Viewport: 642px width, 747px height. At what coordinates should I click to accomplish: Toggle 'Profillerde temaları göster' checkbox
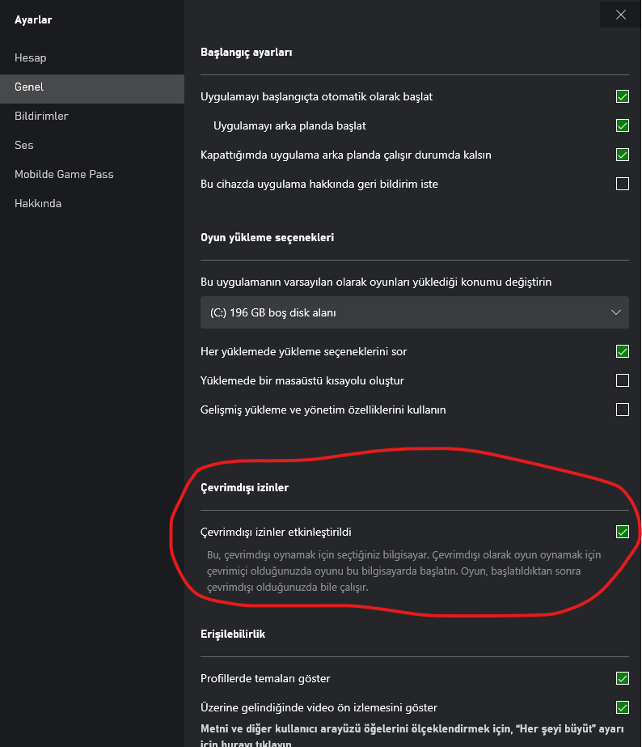tap(623, 678)
